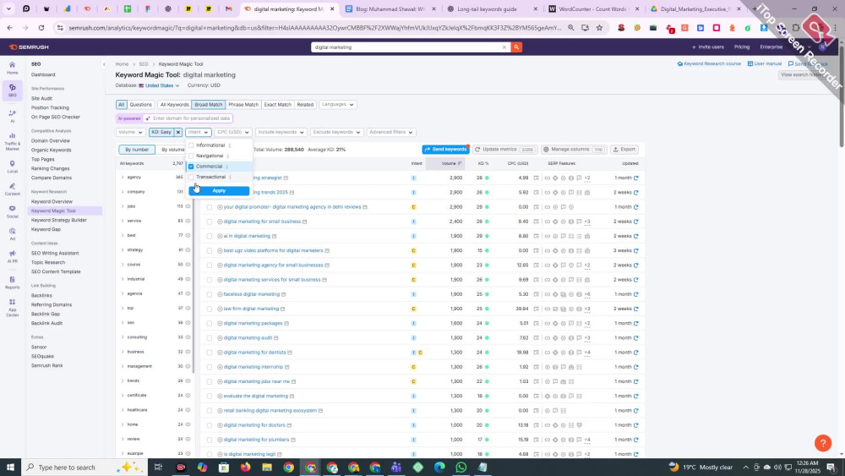Change the United States database dropdown
Viewport: 845px width, 476px height.
coord(159,85)
